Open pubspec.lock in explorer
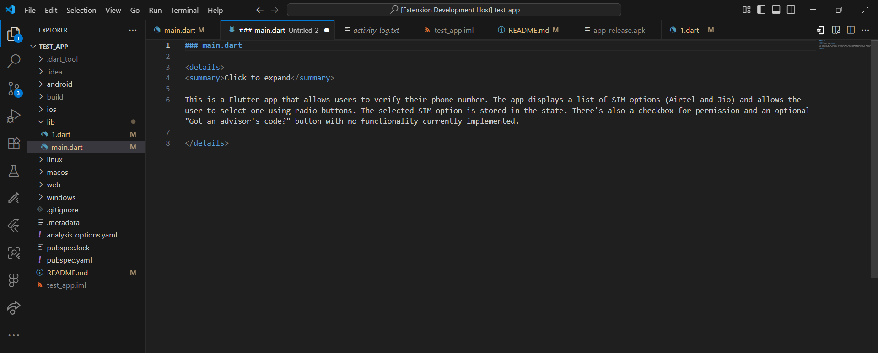Screen dimensions: 878x353 [87, 248]
